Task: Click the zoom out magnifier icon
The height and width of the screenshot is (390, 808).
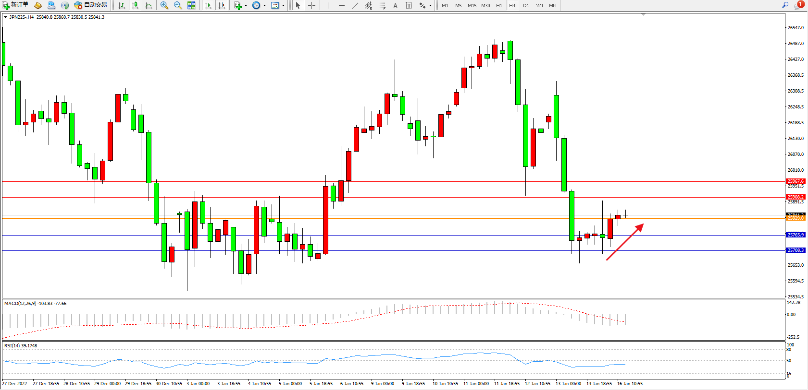Action: click(x=177, y=5)
